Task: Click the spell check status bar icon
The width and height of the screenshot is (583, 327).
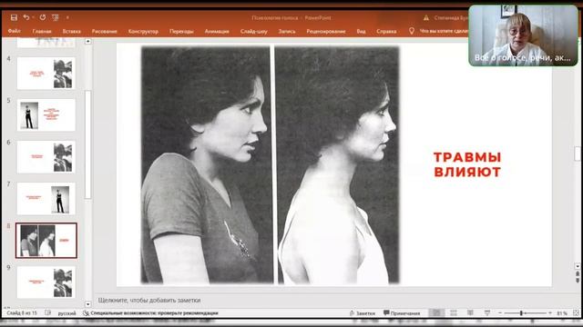Action: coord(47,312)
